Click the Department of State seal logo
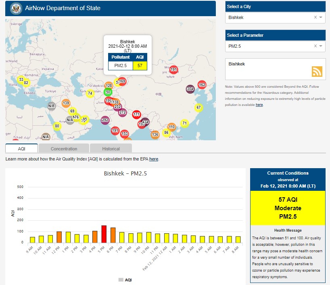 [16, 8]
